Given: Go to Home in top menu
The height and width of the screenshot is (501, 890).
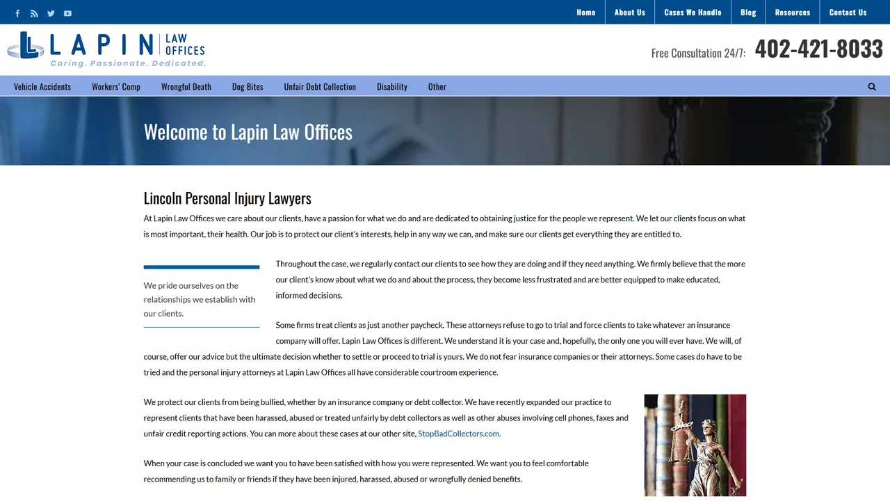Looking at the screenshot, I should [x=586, y=12].
